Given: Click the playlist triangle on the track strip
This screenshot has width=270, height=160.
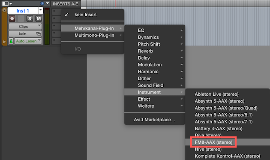Looking at the screenshot, I should point(4,42).
